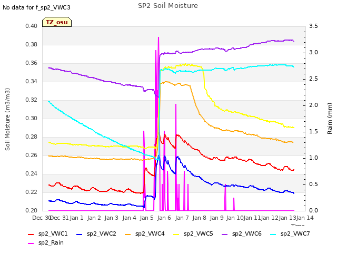Click yellow sp2_VWC5 legend color marker
Screen dimensions: 337x253
[176, 234]
